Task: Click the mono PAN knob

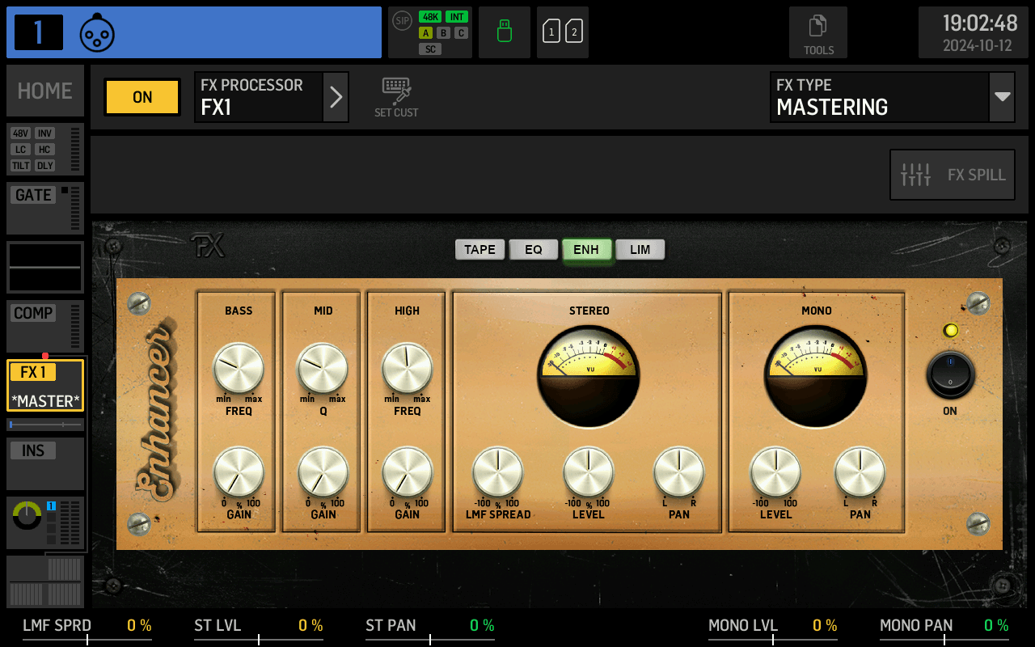Action: 860,472
